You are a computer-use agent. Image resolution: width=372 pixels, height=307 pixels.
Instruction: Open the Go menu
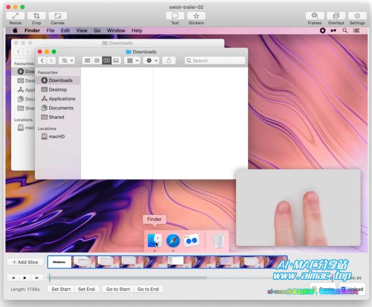[x=97, y=31]
